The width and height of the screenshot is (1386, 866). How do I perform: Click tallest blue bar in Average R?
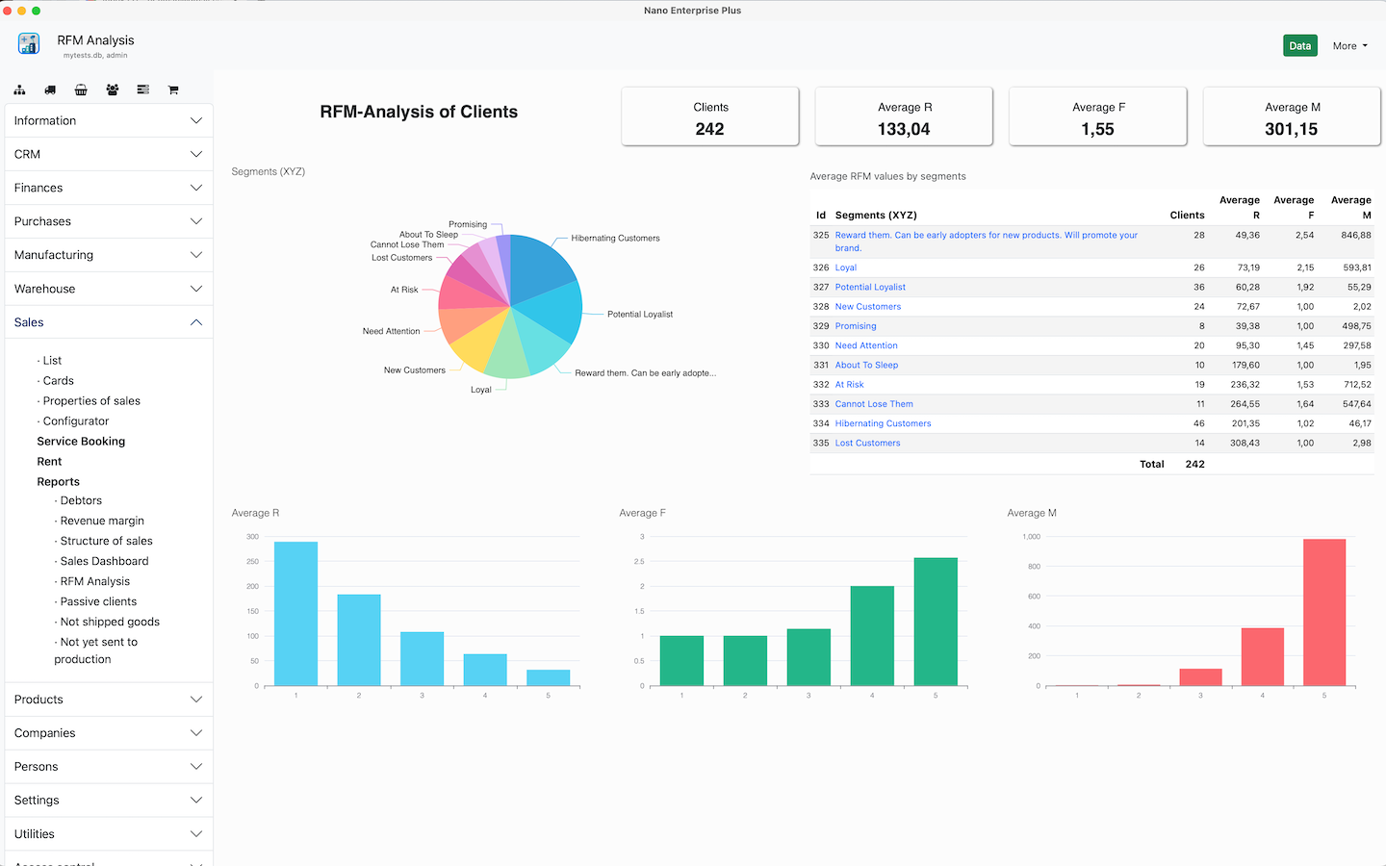pyautogui.click(x=295, y=614)
